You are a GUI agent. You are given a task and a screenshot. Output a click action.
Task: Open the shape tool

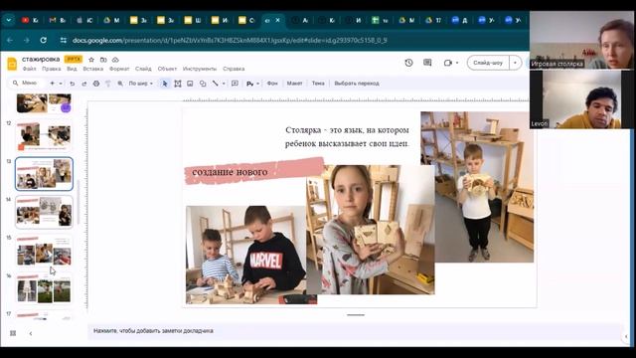tap(203, 84)
